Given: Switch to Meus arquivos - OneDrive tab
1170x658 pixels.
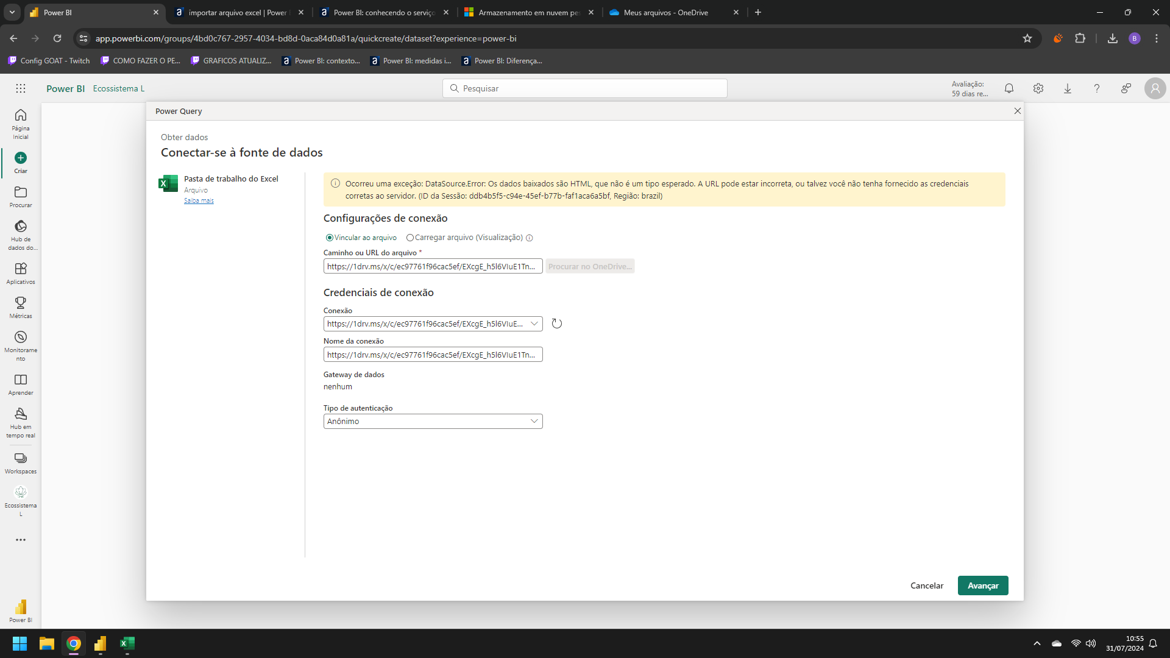Looking at the screenshot, I should tap(674, 12).
